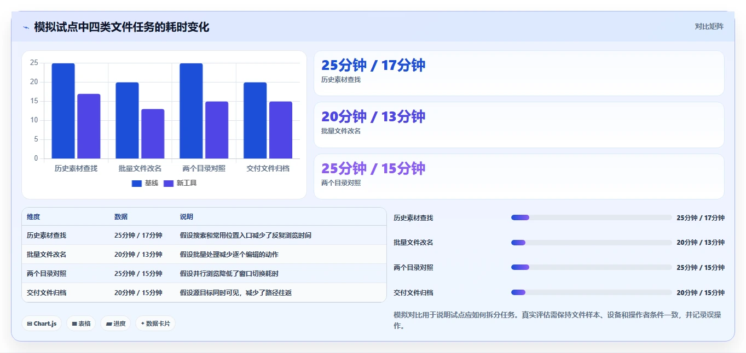The image size is (746, 353).
Task: Click the 新工具 bar for 交付文件归档 in chart
Action: point(281,130)
